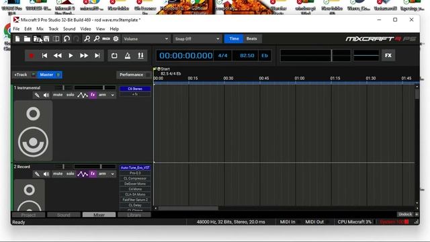Expand the arm dropdown on Instrumental track
The height and width of the screenshot is (242, 430).
(x=112, y=95)
